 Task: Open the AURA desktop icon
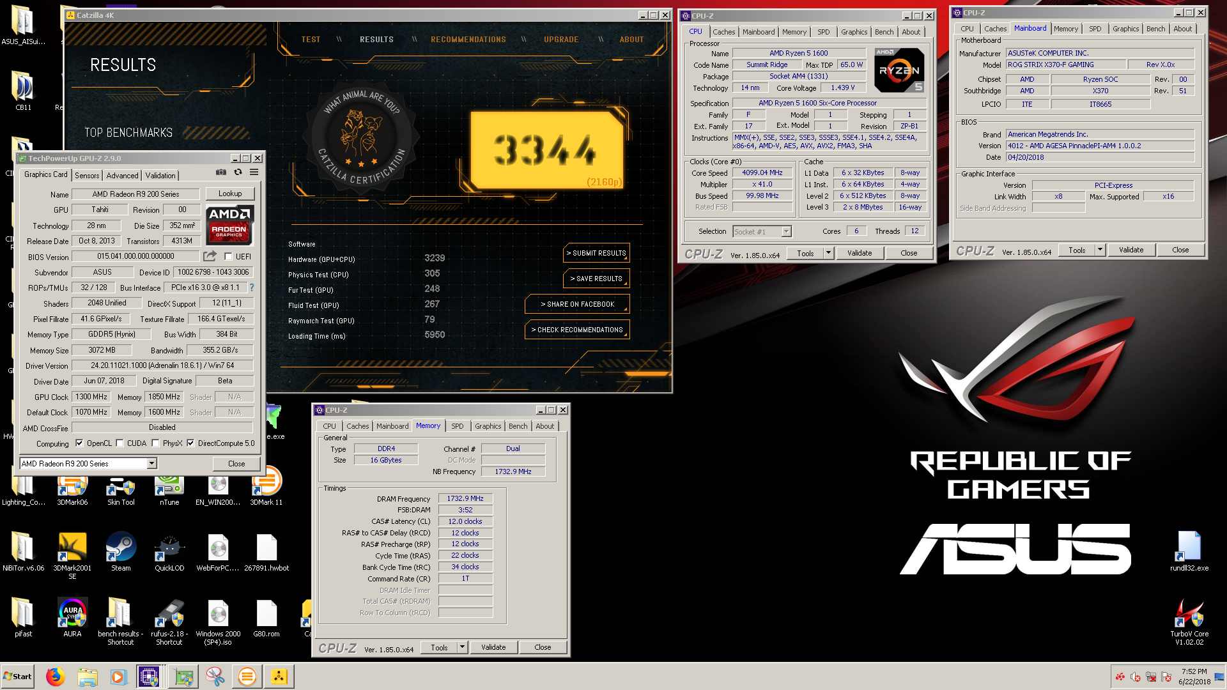[x=72, y=617]
